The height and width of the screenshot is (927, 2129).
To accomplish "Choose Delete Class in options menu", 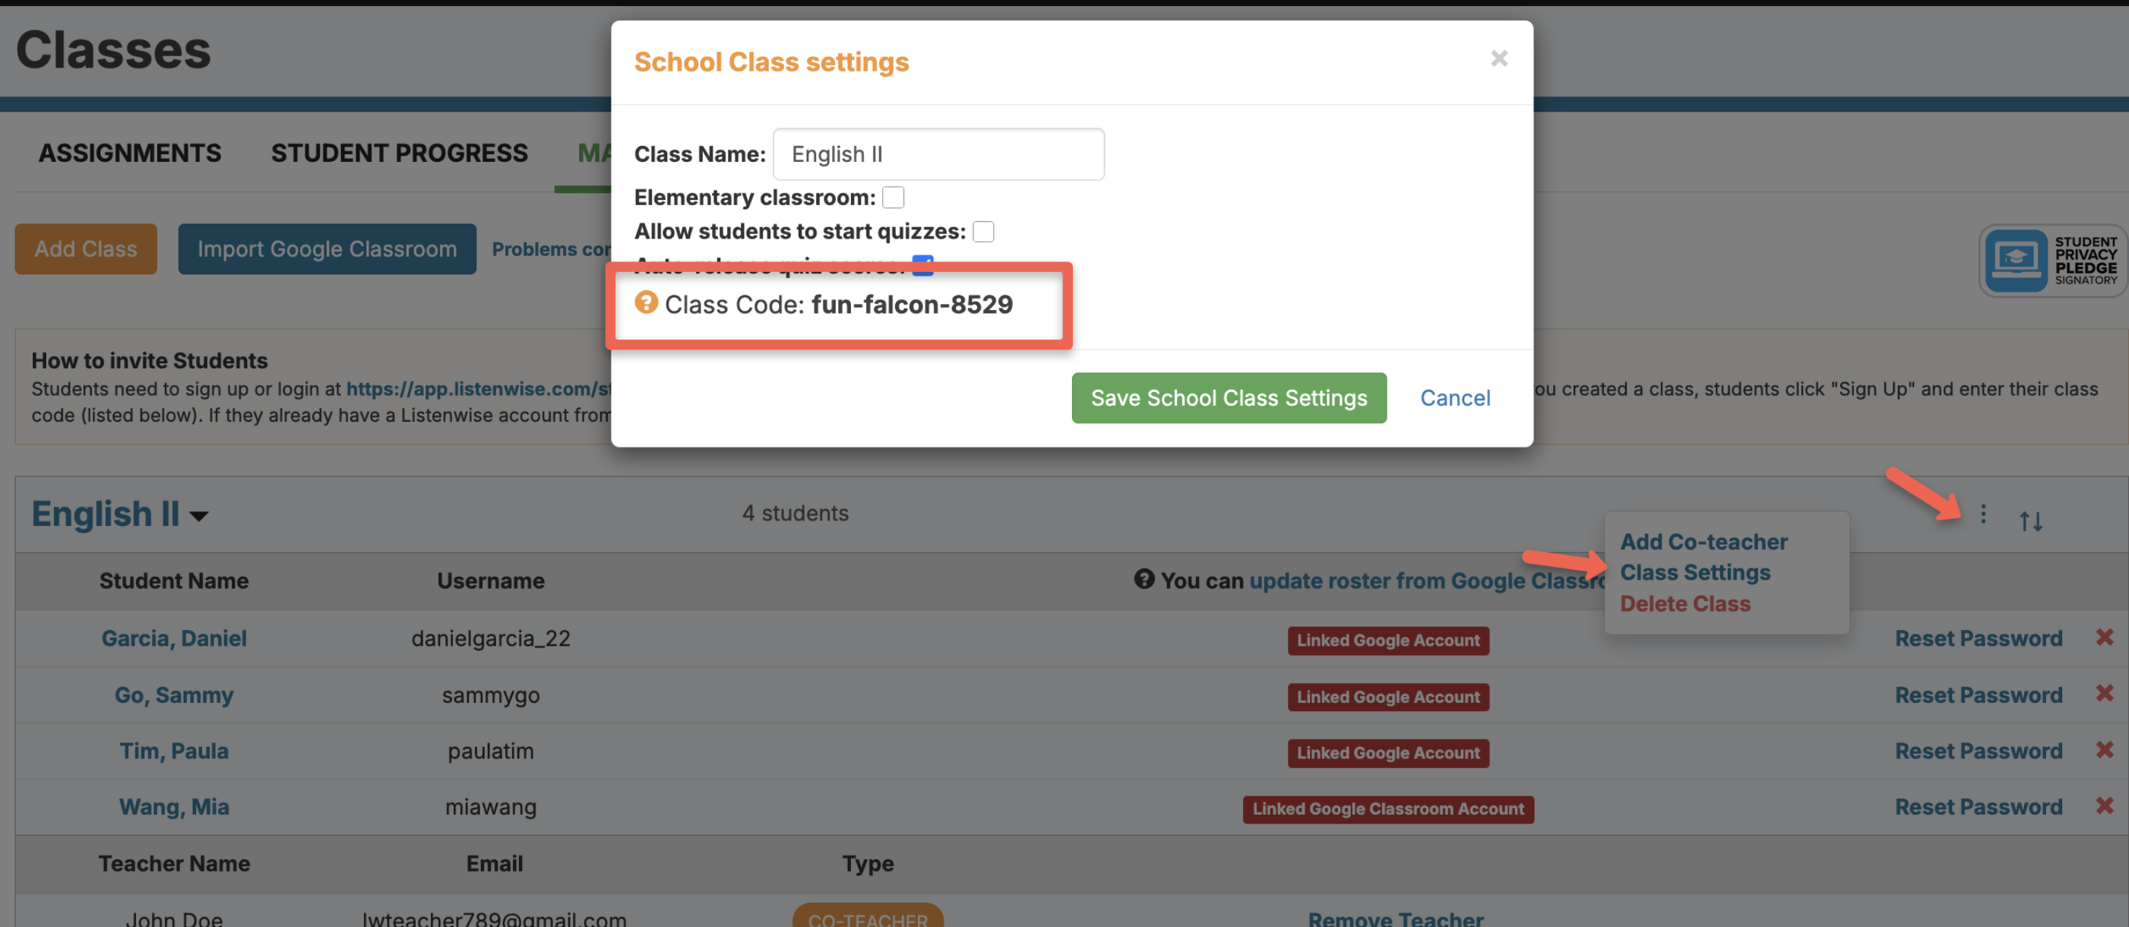I will (x=1685, y=604).
